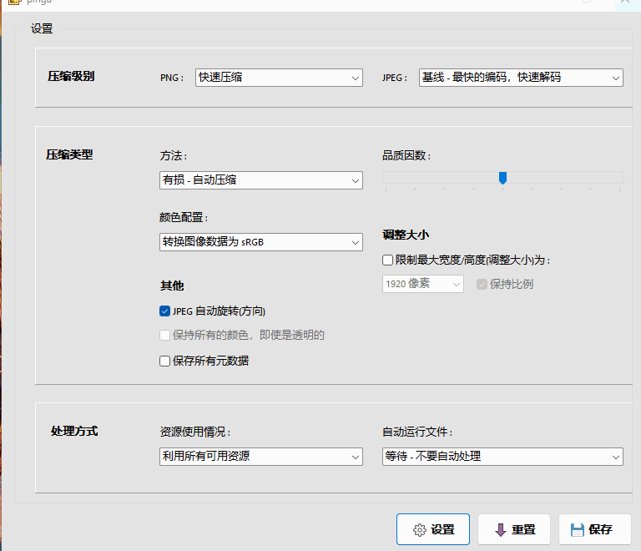
Task: Click the gear icon on the 设置 button
Action: [419, 530]
